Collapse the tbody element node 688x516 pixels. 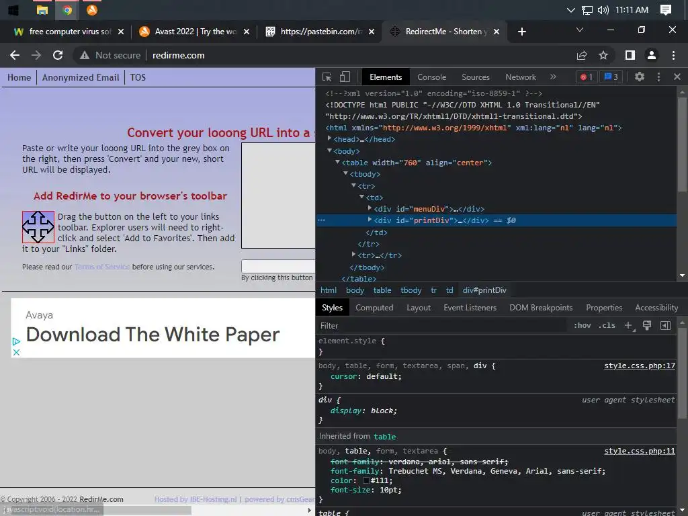point(345,174)
